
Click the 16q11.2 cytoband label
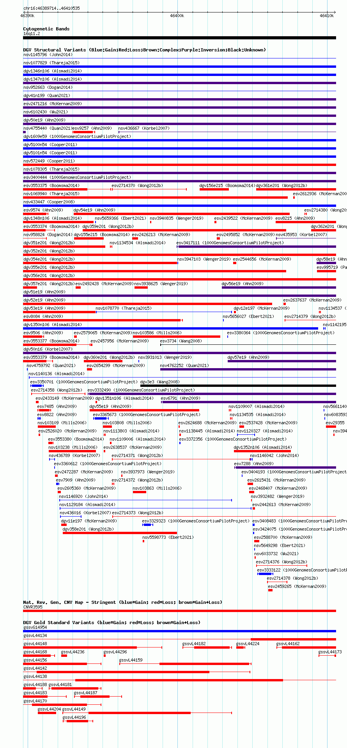coord(32,34)
